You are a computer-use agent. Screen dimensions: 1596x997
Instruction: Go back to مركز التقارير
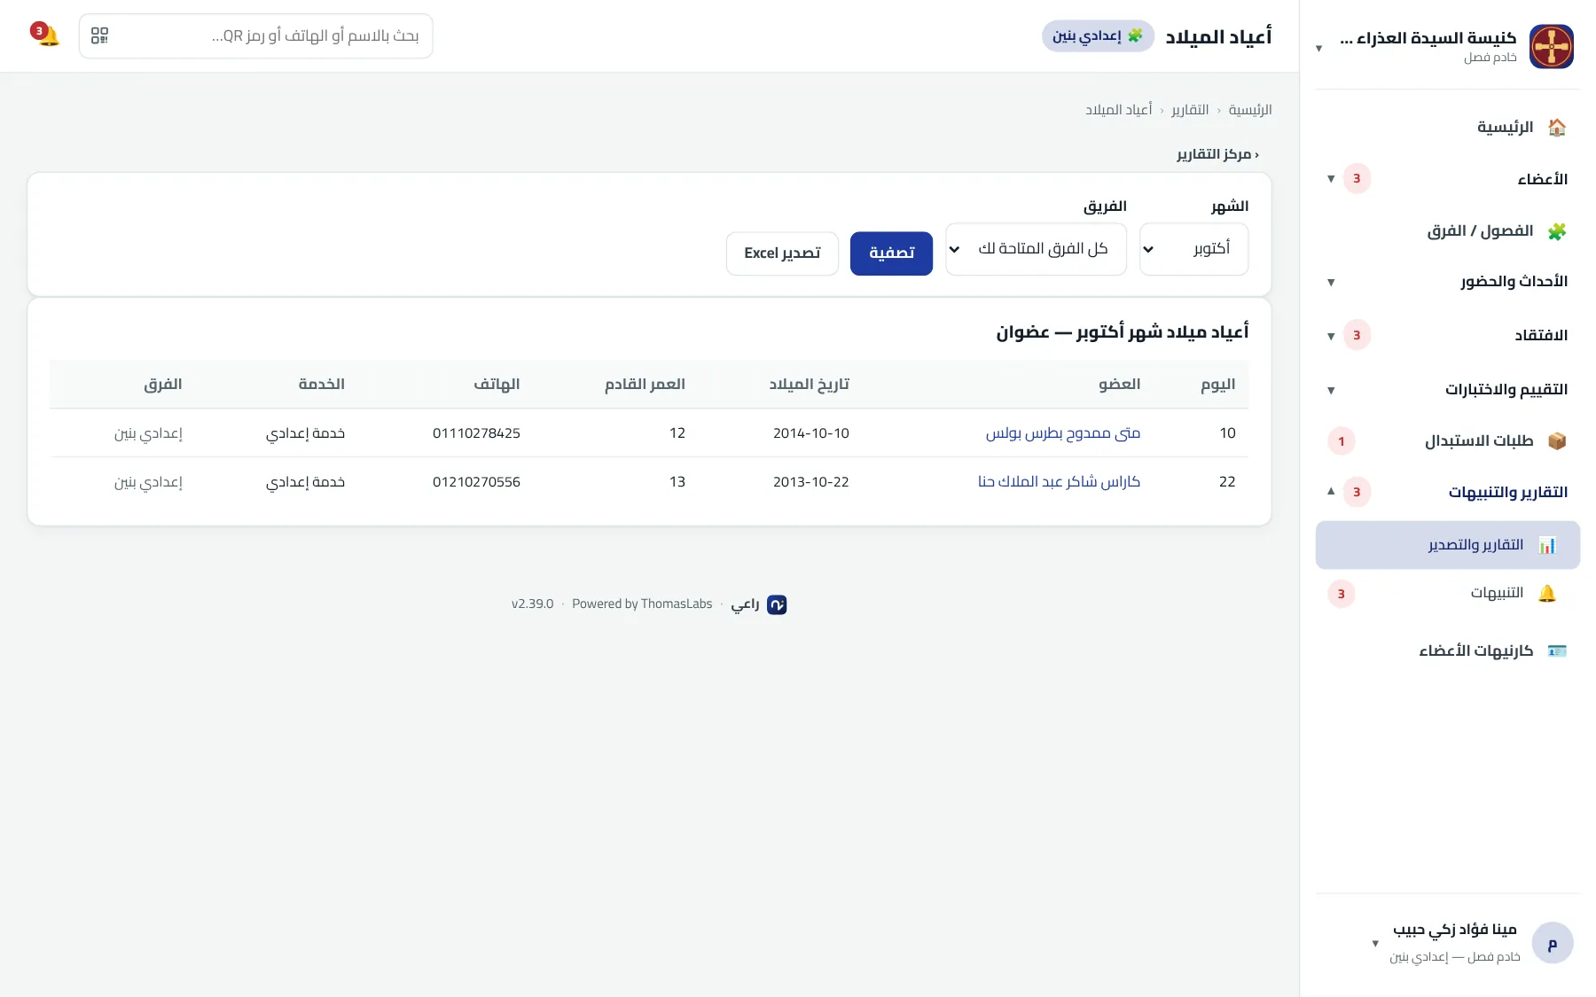[1217, 154]
